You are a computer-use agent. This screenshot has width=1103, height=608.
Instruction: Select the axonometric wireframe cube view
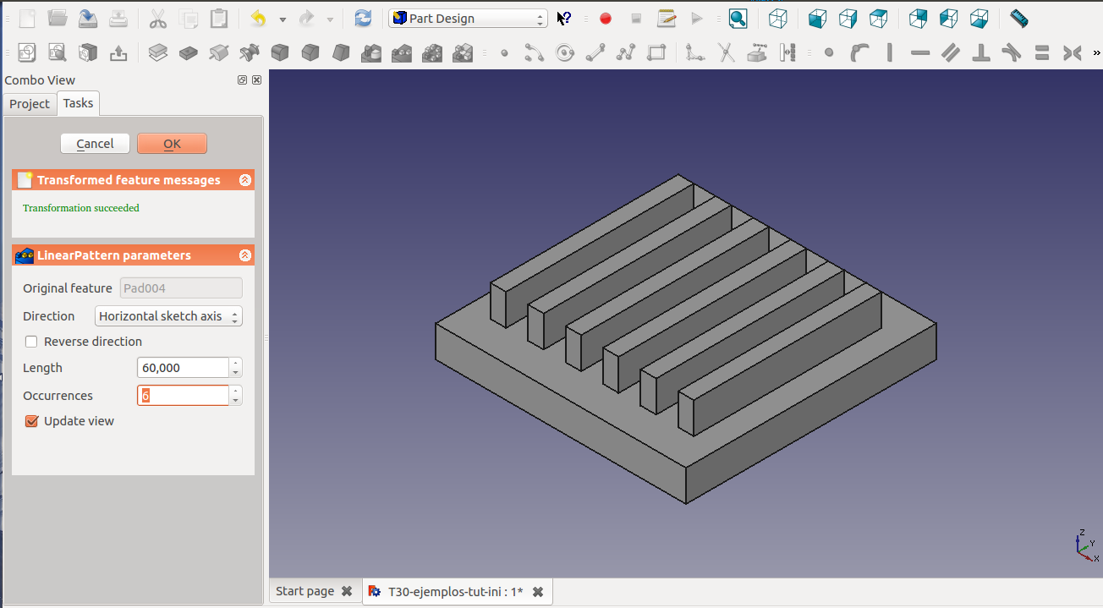pos(777,18)
